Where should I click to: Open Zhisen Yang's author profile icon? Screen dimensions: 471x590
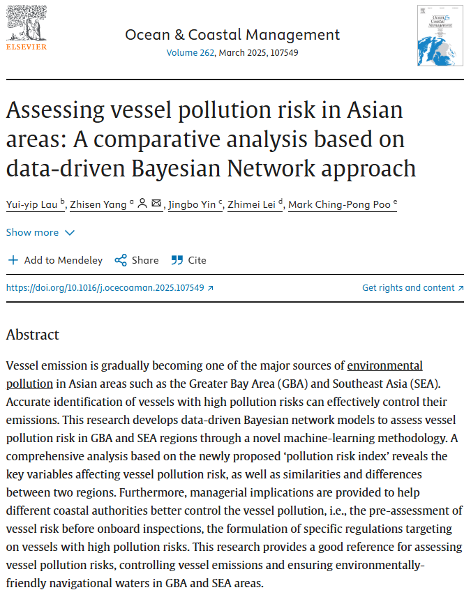coord(142,204)
